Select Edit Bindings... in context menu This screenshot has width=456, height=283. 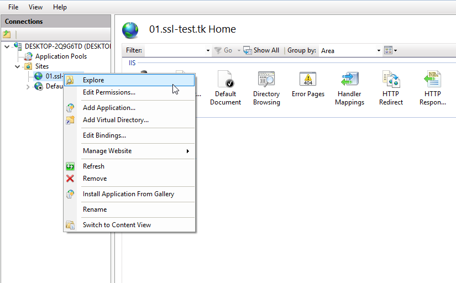click(104, 135)
